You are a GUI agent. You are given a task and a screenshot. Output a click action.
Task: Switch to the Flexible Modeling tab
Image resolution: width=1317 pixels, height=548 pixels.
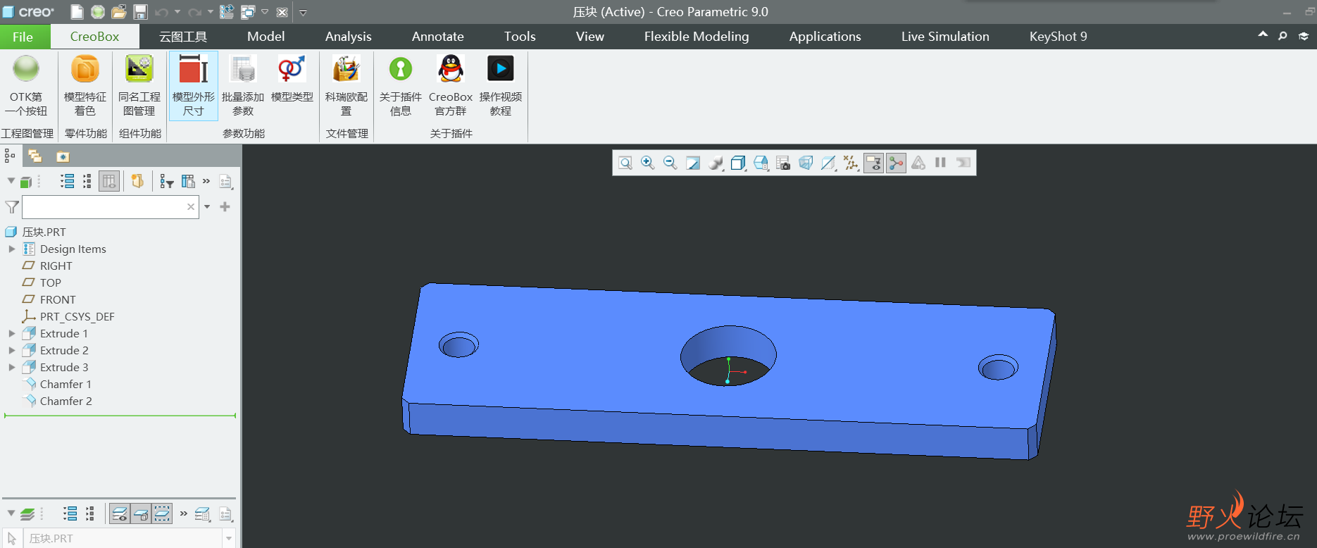[x=697, y=37]
